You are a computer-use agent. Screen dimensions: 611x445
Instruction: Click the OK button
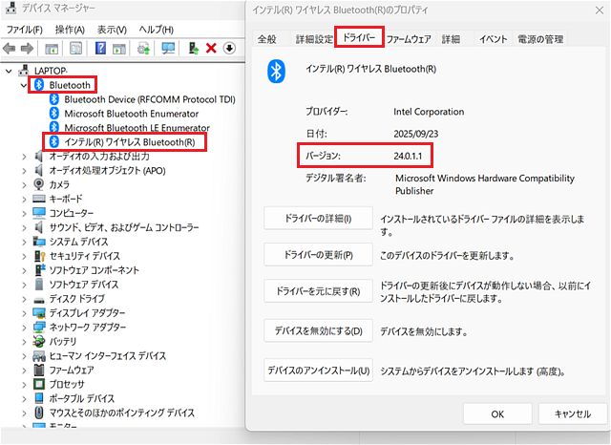click(x=497, y=413)
